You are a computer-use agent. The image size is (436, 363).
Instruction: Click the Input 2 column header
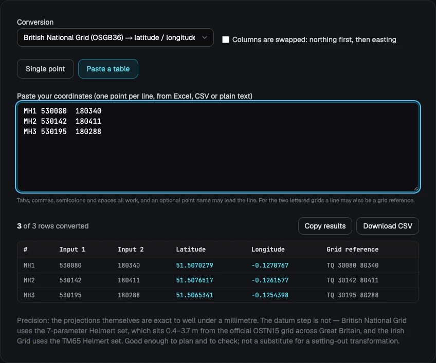[131, 250]
